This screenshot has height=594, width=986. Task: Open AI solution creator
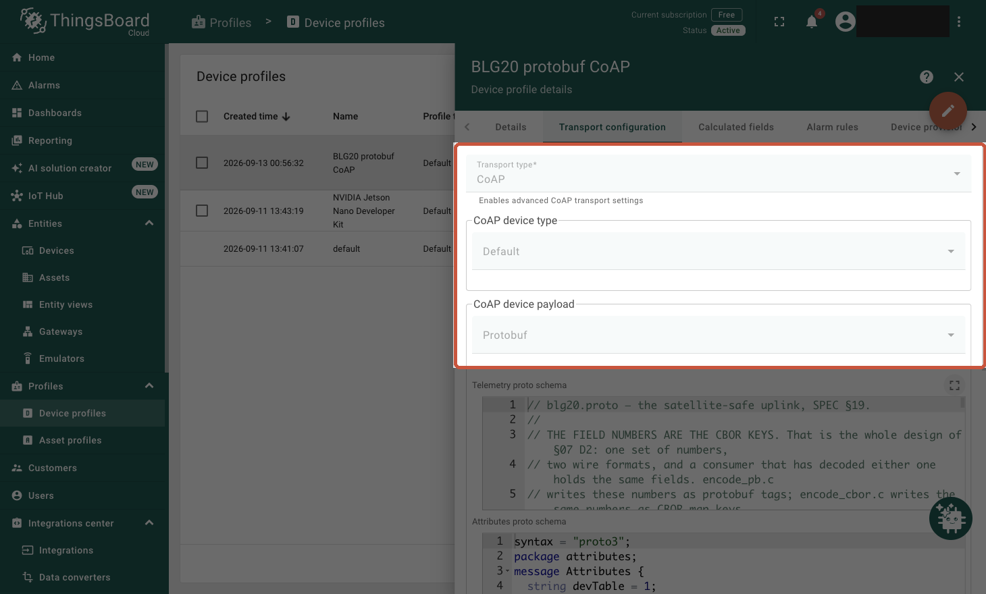(x=82, y=168)
